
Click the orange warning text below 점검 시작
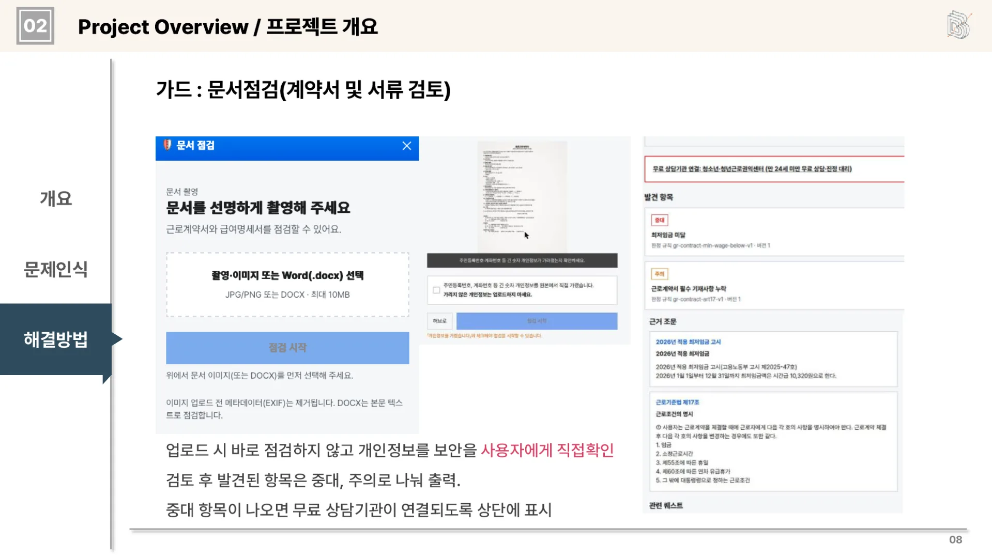(x=485, y=336)
